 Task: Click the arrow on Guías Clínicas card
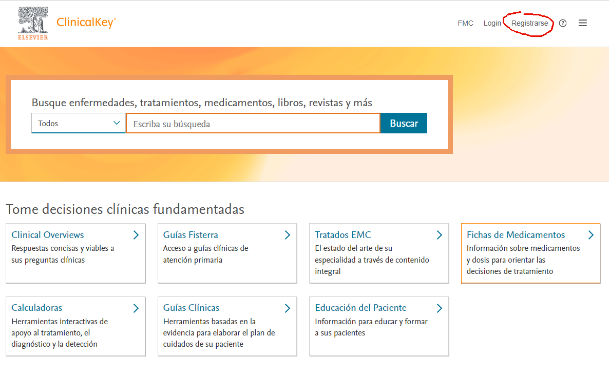click(288, 308)
